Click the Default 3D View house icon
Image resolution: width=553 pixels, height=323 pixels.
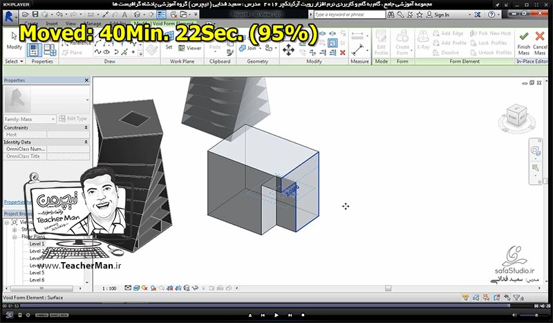click(x=137, y=15)
